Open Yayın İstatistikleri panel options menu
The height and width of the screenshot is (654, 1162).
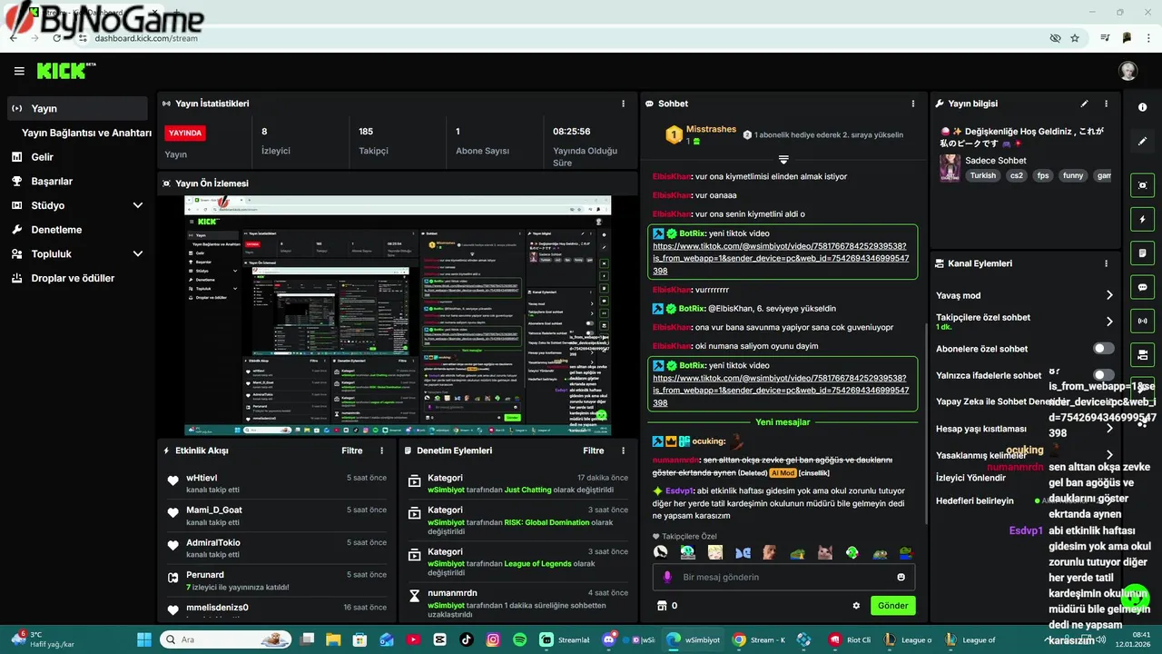pyautogui.click(x=623, y=104)
